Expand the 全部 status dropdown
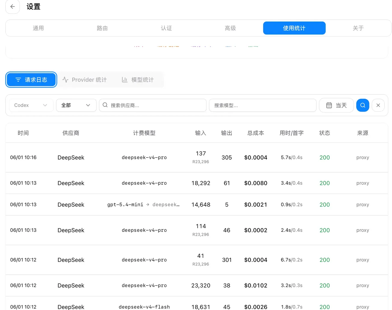Viewport: 392px width, 310px height. pyautogui.click(x=76, y=105)
